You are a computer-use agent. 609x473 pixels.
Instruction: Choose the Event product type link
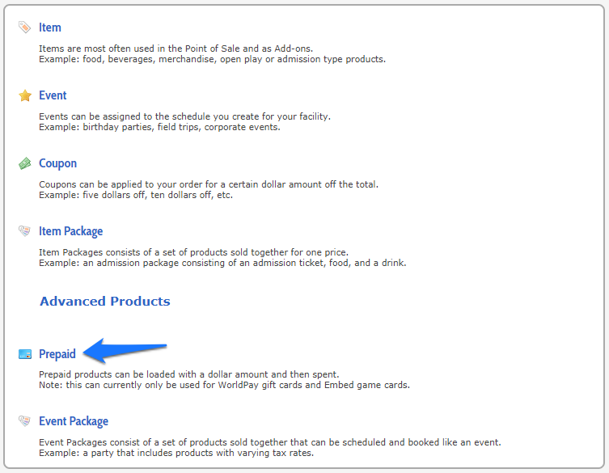(x=53, y=95)
